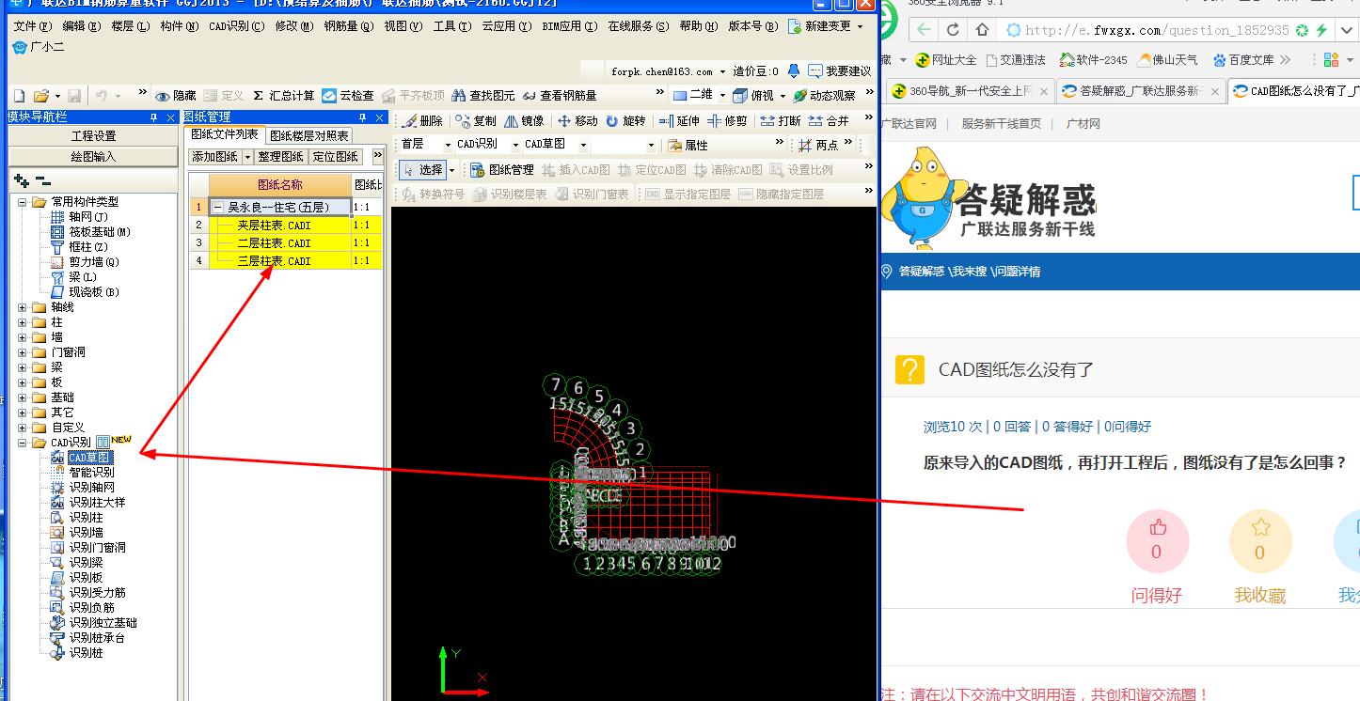Click the open folder icon in toolbar
This screenshot has width=1360, height=701.
tap(40, 96)
